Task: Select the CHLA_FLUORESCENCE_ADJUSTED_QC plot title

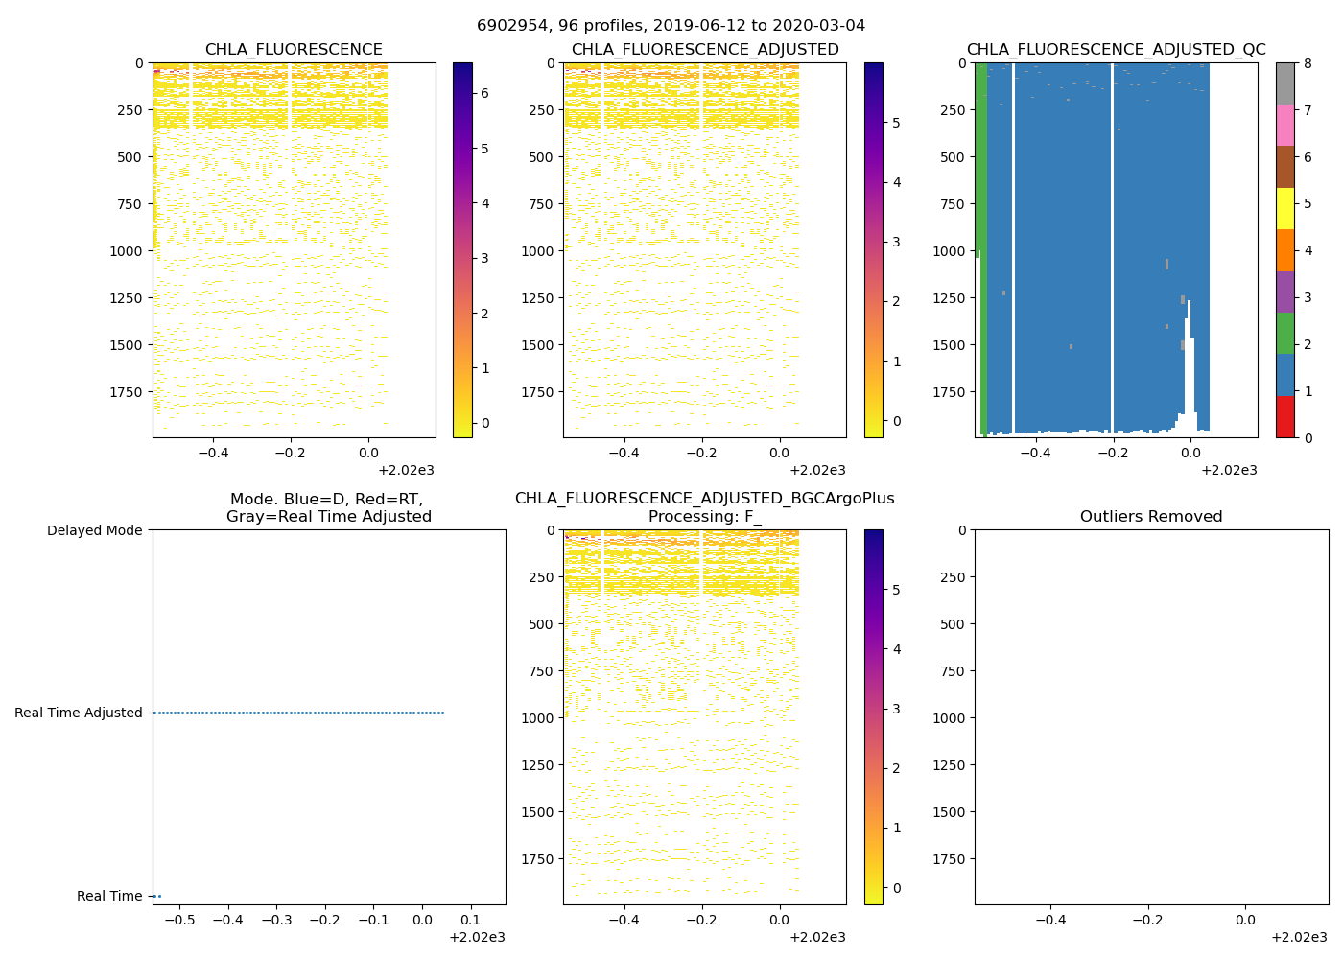Action: tap(1116, 50)
